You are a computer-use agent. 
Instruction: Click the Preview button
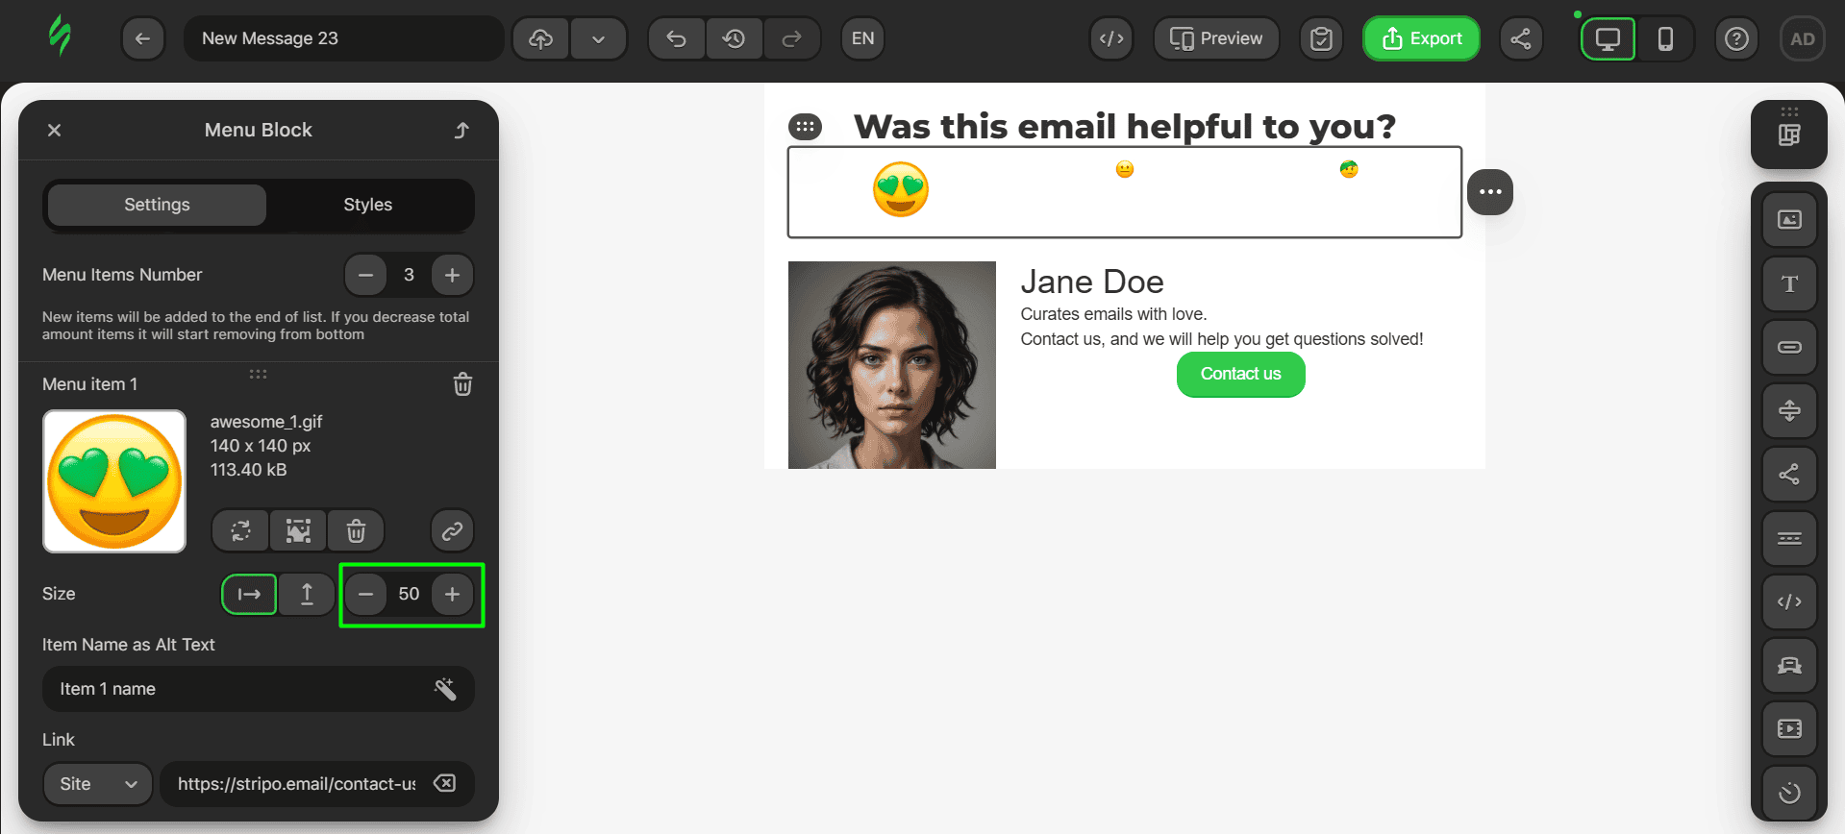point(1216,39)
